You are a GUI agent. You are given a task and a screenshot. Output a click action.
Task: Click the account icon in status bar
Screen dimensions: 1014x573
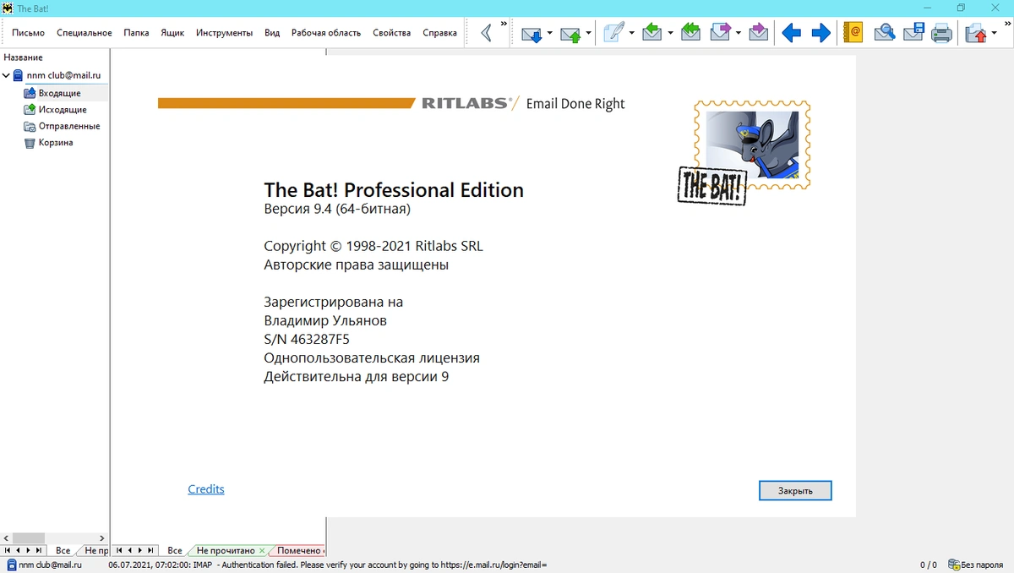click(x=11, y=565)
